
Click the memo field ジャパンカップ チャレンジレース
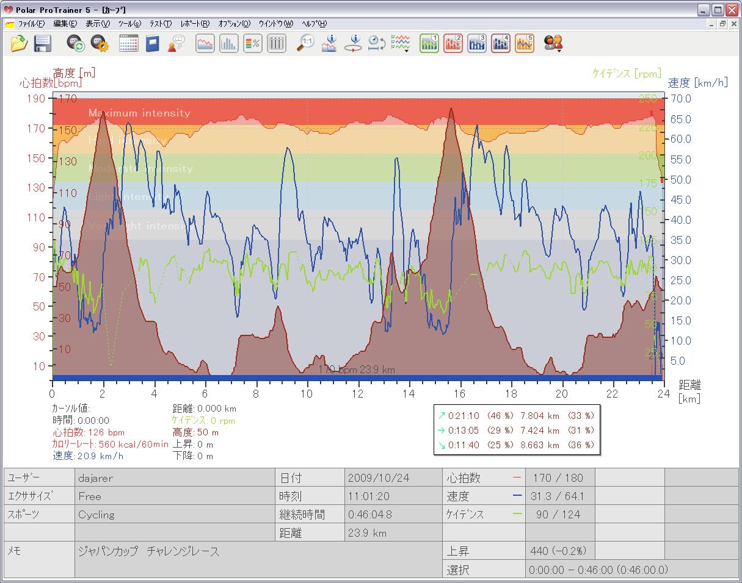[258, 559]
